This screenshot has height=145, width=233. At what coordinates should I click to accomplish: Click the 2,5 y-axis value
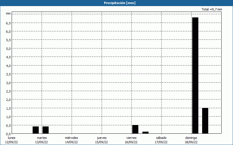[x=8, y=91]
